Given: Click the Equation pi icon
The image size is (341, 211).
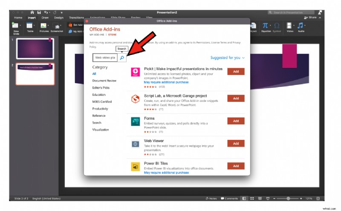Looking at the screenshot, I should point(265,26).
